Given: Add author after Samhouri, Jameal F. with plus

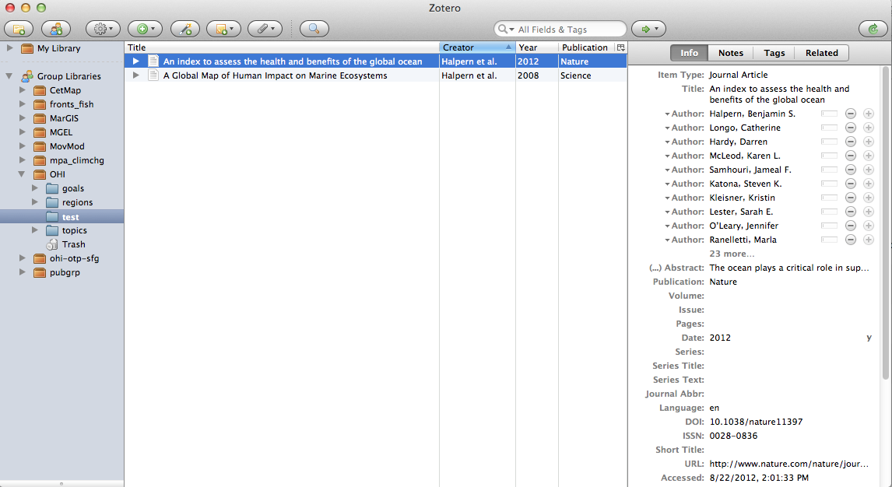Looking at the screenshot, I should point(869,170).
